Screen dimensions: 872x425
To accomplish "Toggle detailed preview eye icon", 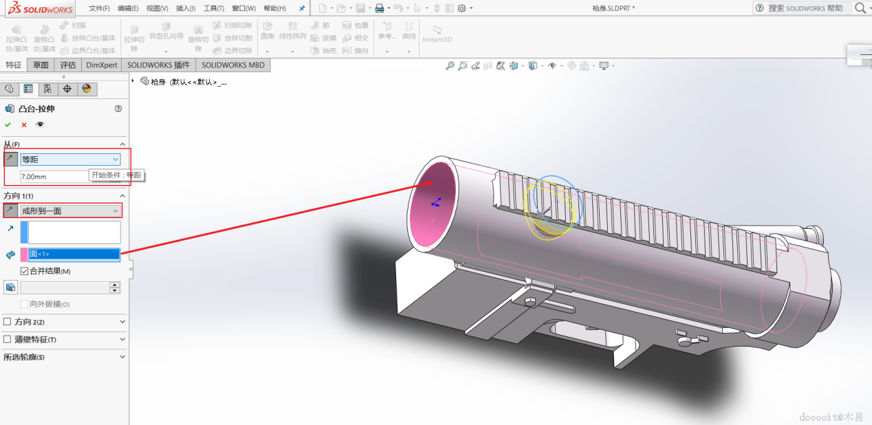I will [40, 124].
